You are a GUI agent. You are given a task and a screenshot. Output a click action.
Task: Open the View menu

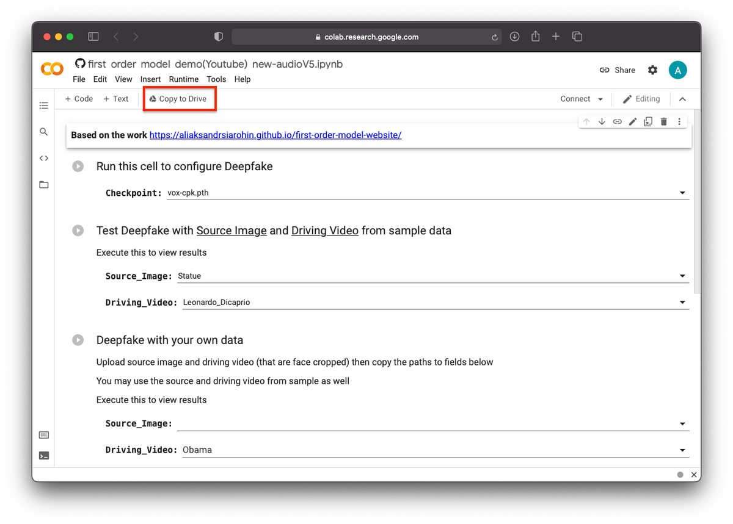pyautogui.click(x=123, y=79)
